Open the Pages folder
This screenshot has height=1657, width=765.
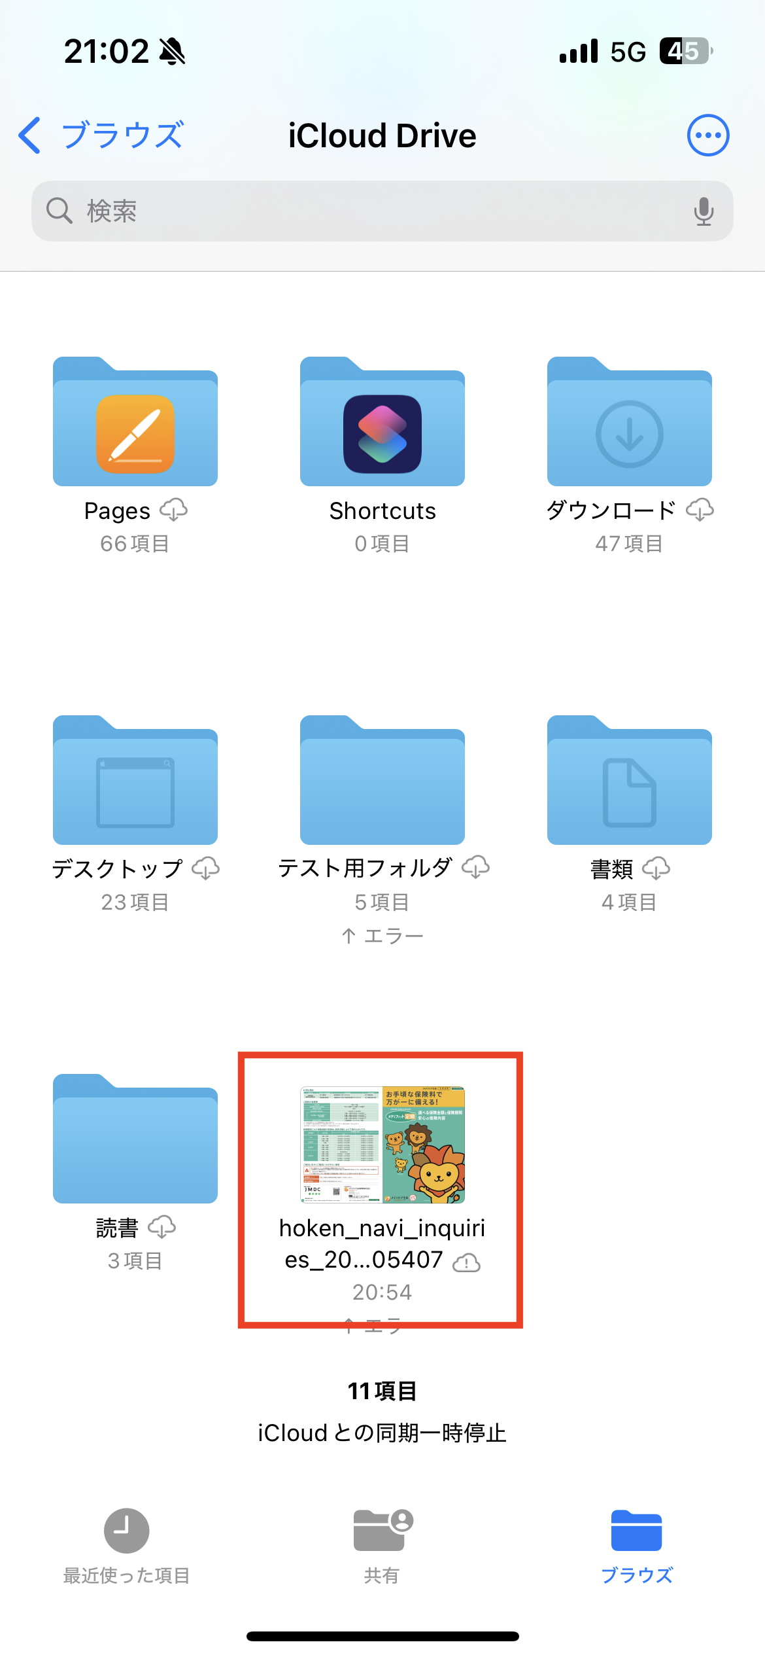point(135,421)
